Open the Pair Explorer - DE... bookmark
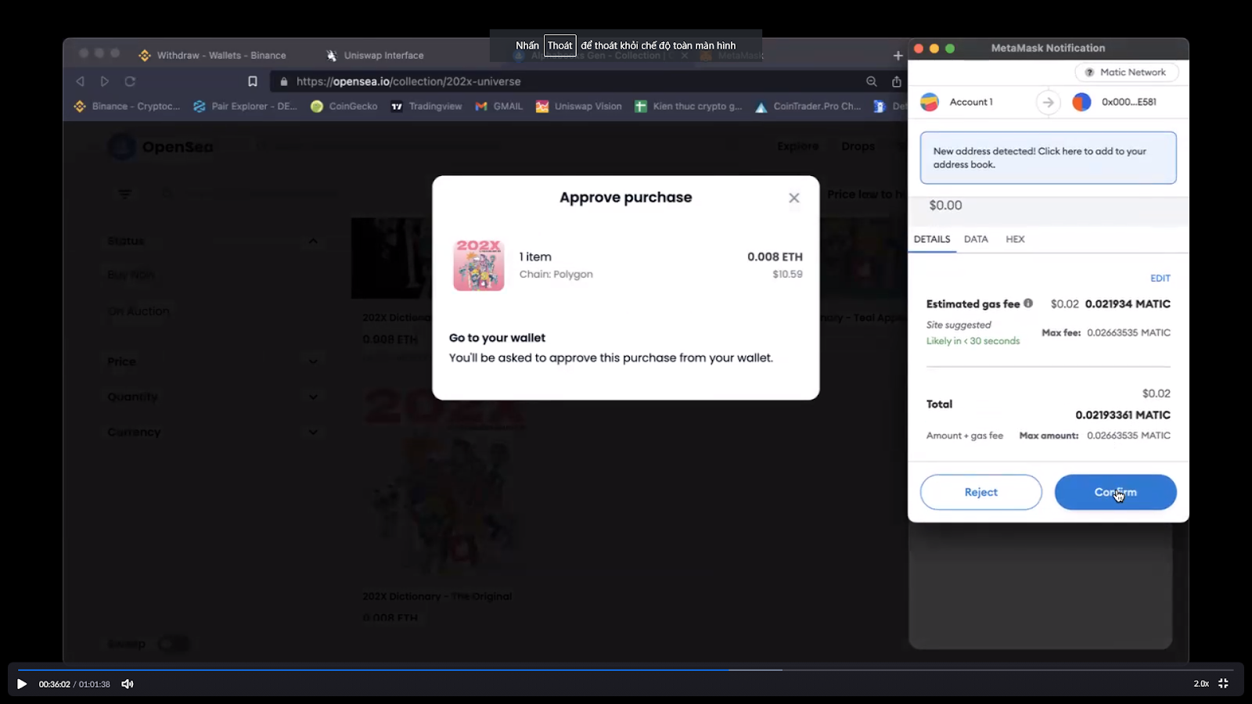 245,106
